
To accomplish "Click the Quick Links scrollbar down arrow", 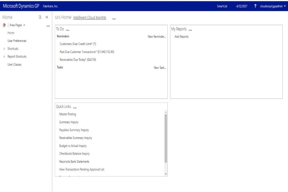I will coord(166,174).
